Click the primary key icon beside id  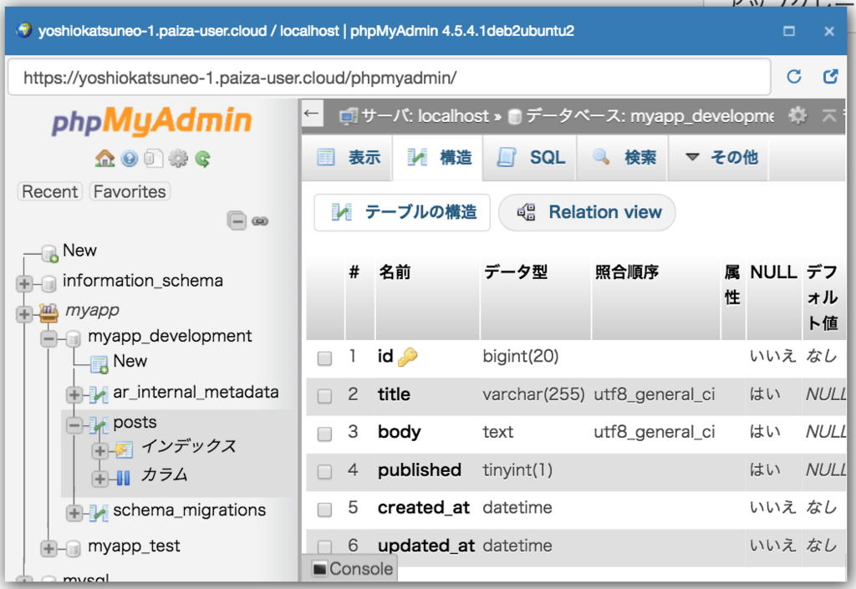point(407,357)
